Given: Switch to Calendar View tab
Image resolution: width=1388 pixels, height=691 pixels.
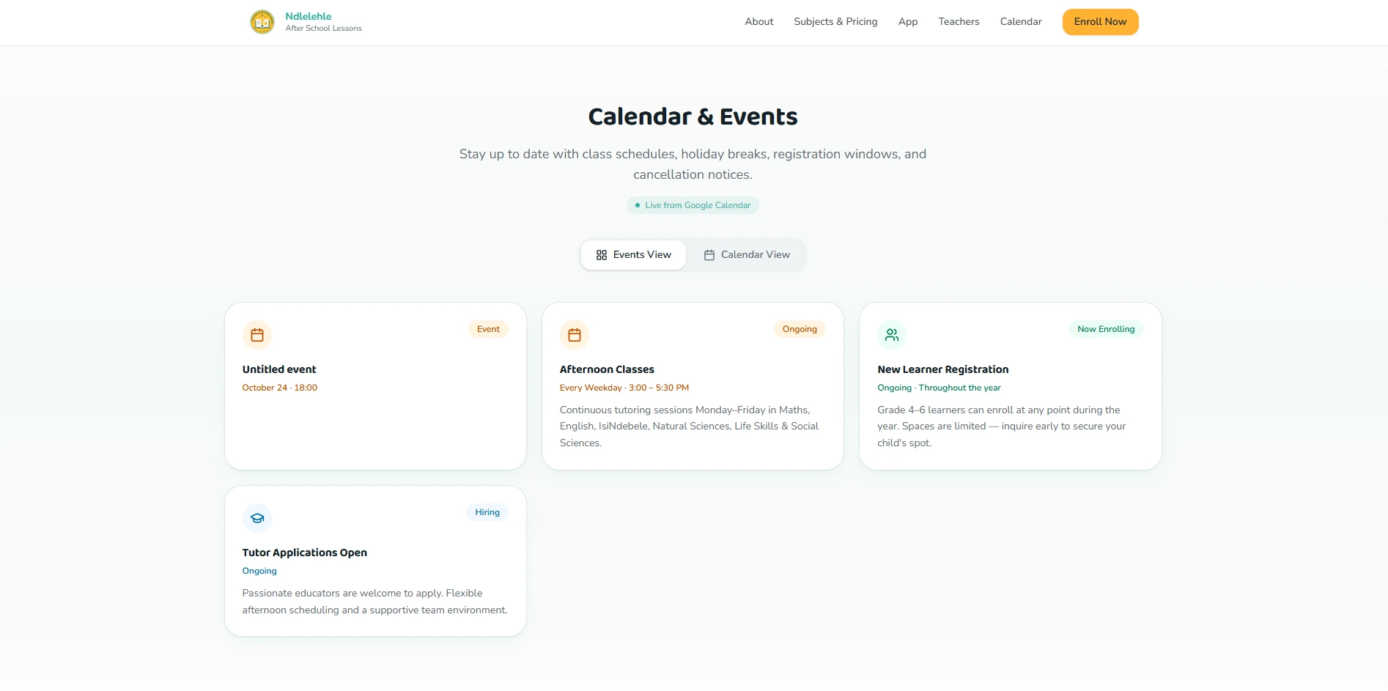Looking at the screenshot, I should (x=747, y=255).
